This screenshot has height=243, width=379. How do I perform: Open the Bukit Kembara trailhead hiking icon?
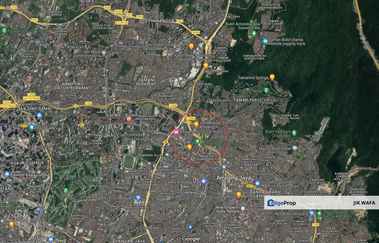click(x=294, y=133)
